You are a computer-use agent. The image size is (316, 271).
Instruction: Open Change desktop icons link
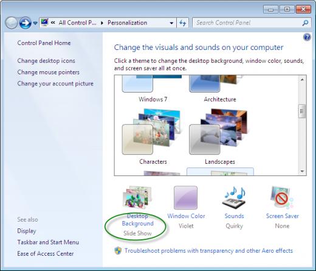click(46, 61)
